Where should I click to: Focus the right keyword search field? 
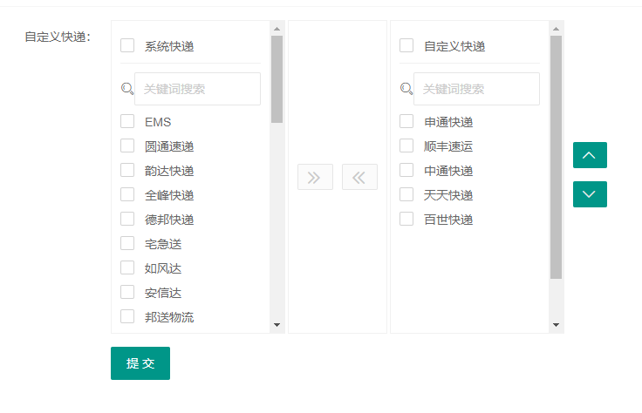(x=478, y=89)
